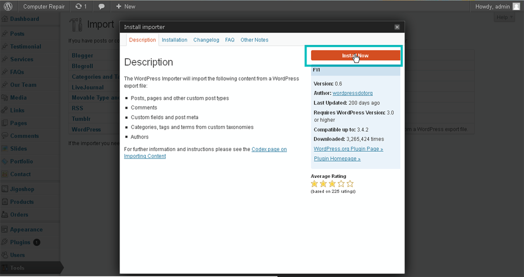Open the updates icon in admin bar
This screenshot has width=524, height=277.
point(81,6)
